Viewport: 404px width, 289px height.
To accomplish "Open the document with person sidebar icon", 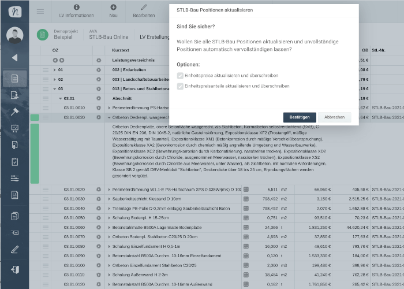I will [14, 95].
